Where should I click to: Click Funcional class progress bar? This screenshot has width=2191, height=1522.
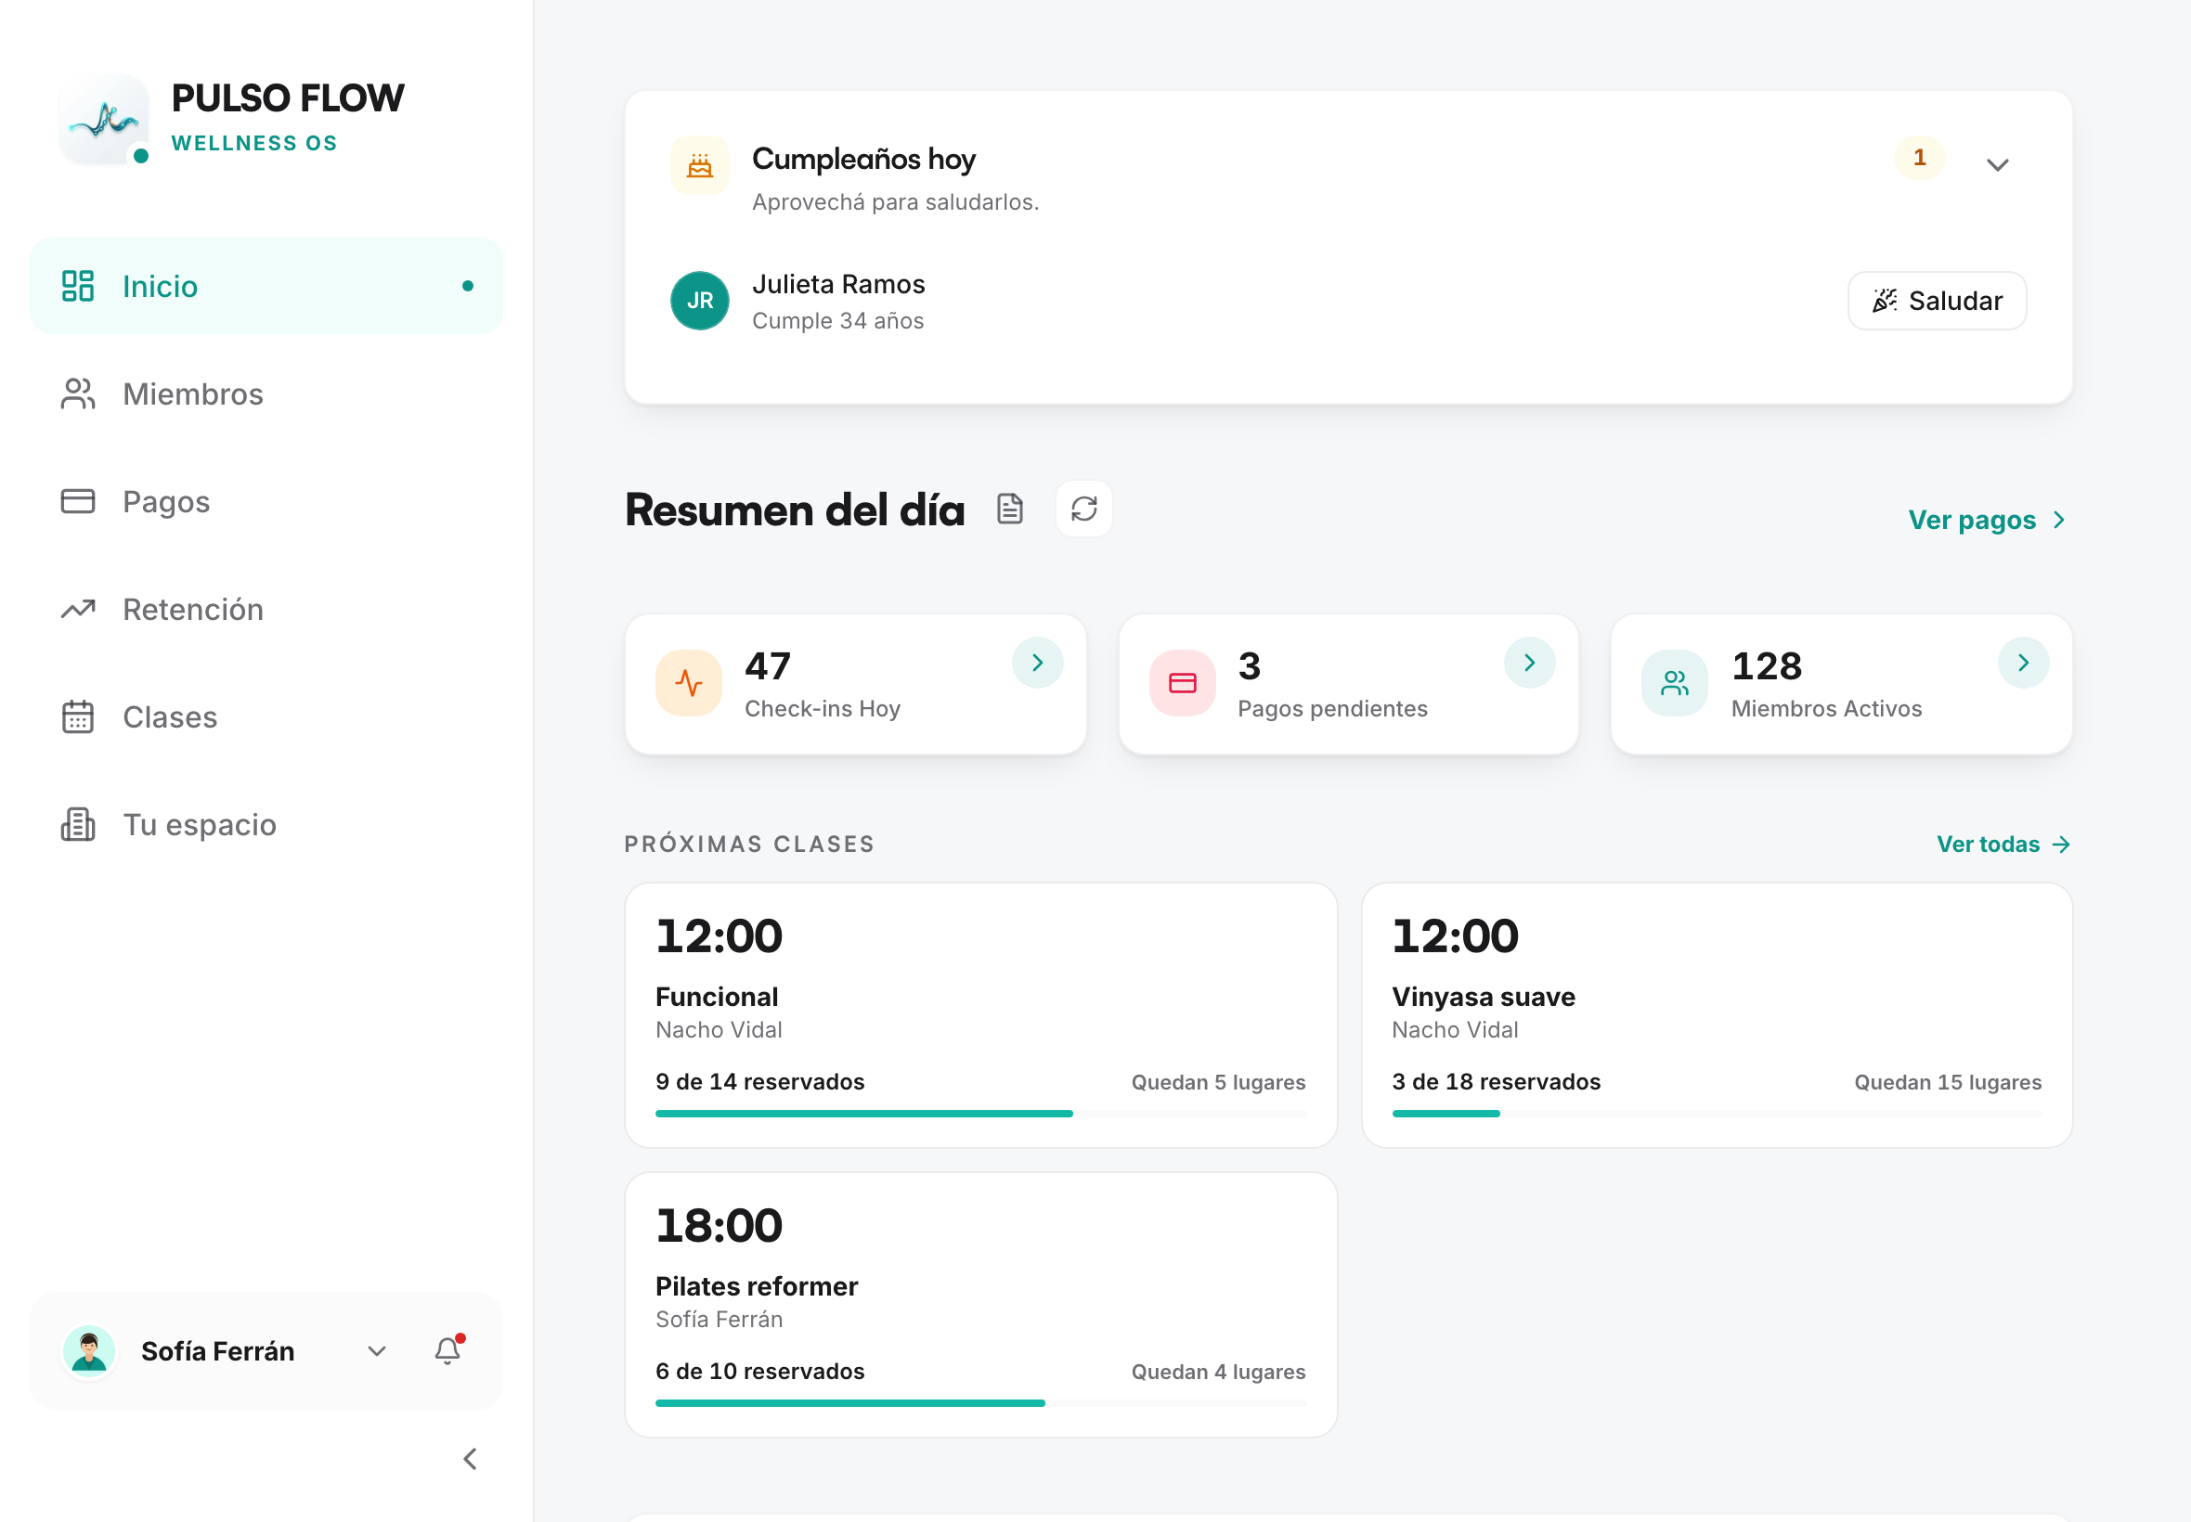(980, 1113)
